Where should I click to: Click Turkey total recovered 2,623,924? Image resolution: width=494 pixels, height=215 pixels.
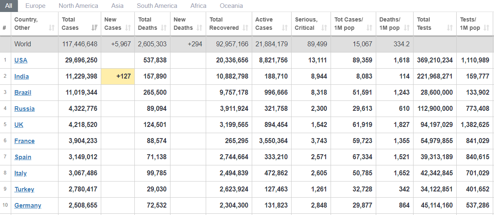(234, 189)
